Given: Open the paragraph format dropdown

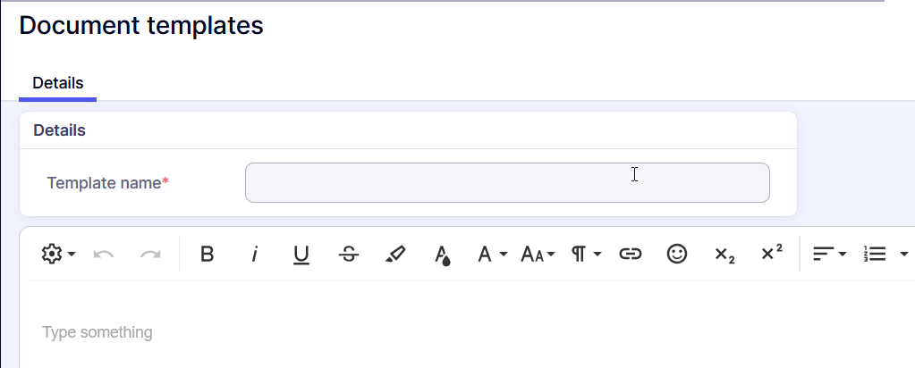Looking at the screenshot, I should 586,255.
